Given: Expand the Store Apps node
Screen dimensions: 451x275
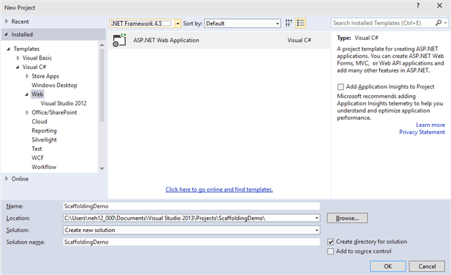Looking at the screenshot, I should 27,76.
